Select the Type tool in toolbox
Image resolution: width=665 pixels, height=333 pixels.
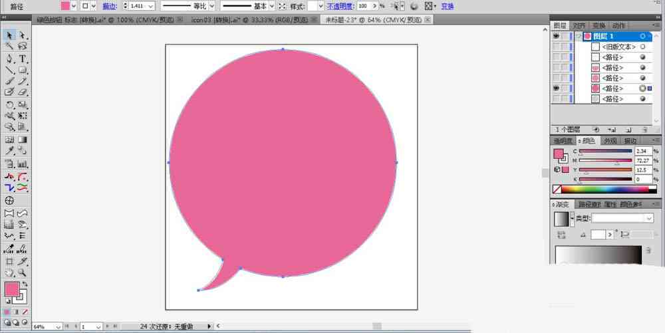(x=23, y=59)
